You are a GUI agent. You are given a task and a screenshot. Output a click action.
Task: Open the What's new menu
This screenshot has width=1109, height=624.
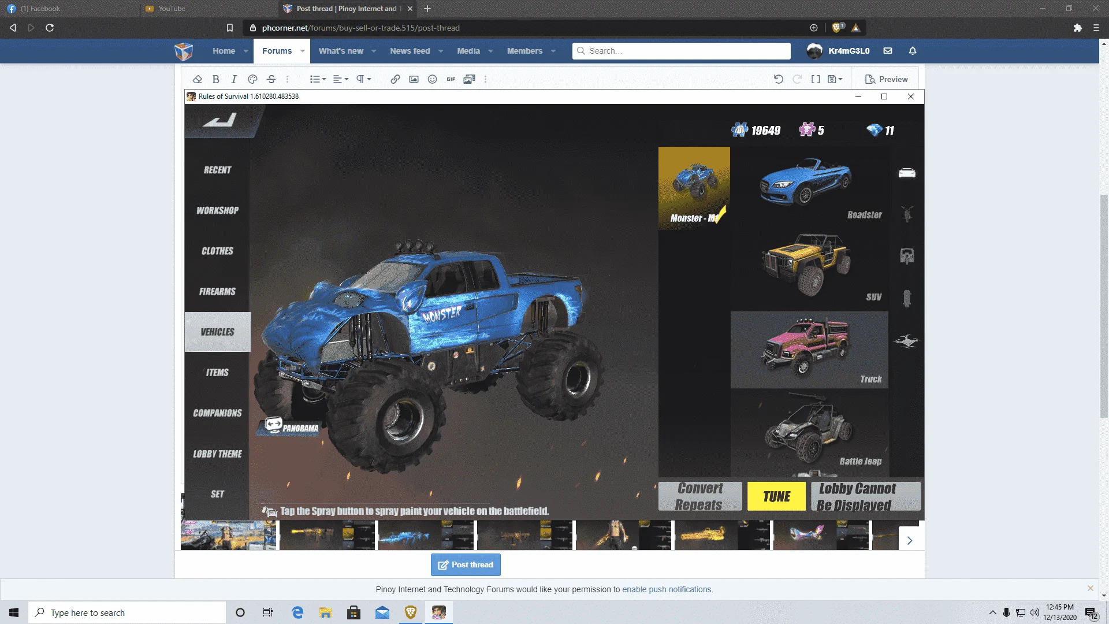click(341, 51)
